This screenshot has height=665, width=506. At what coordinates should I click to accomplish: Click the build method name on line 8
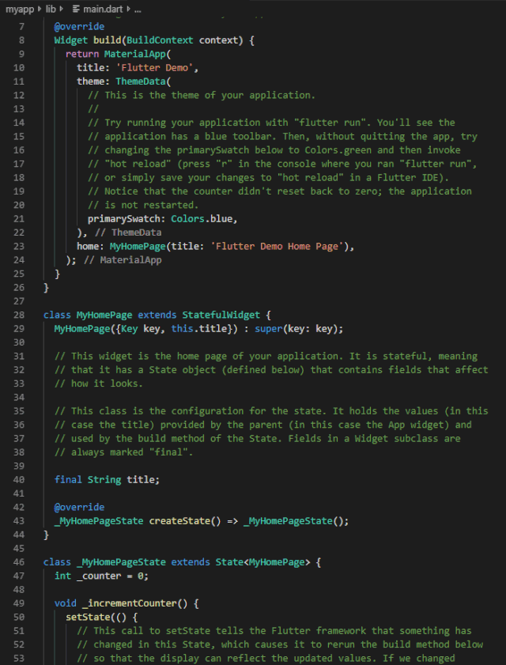[x=108, y=40]
